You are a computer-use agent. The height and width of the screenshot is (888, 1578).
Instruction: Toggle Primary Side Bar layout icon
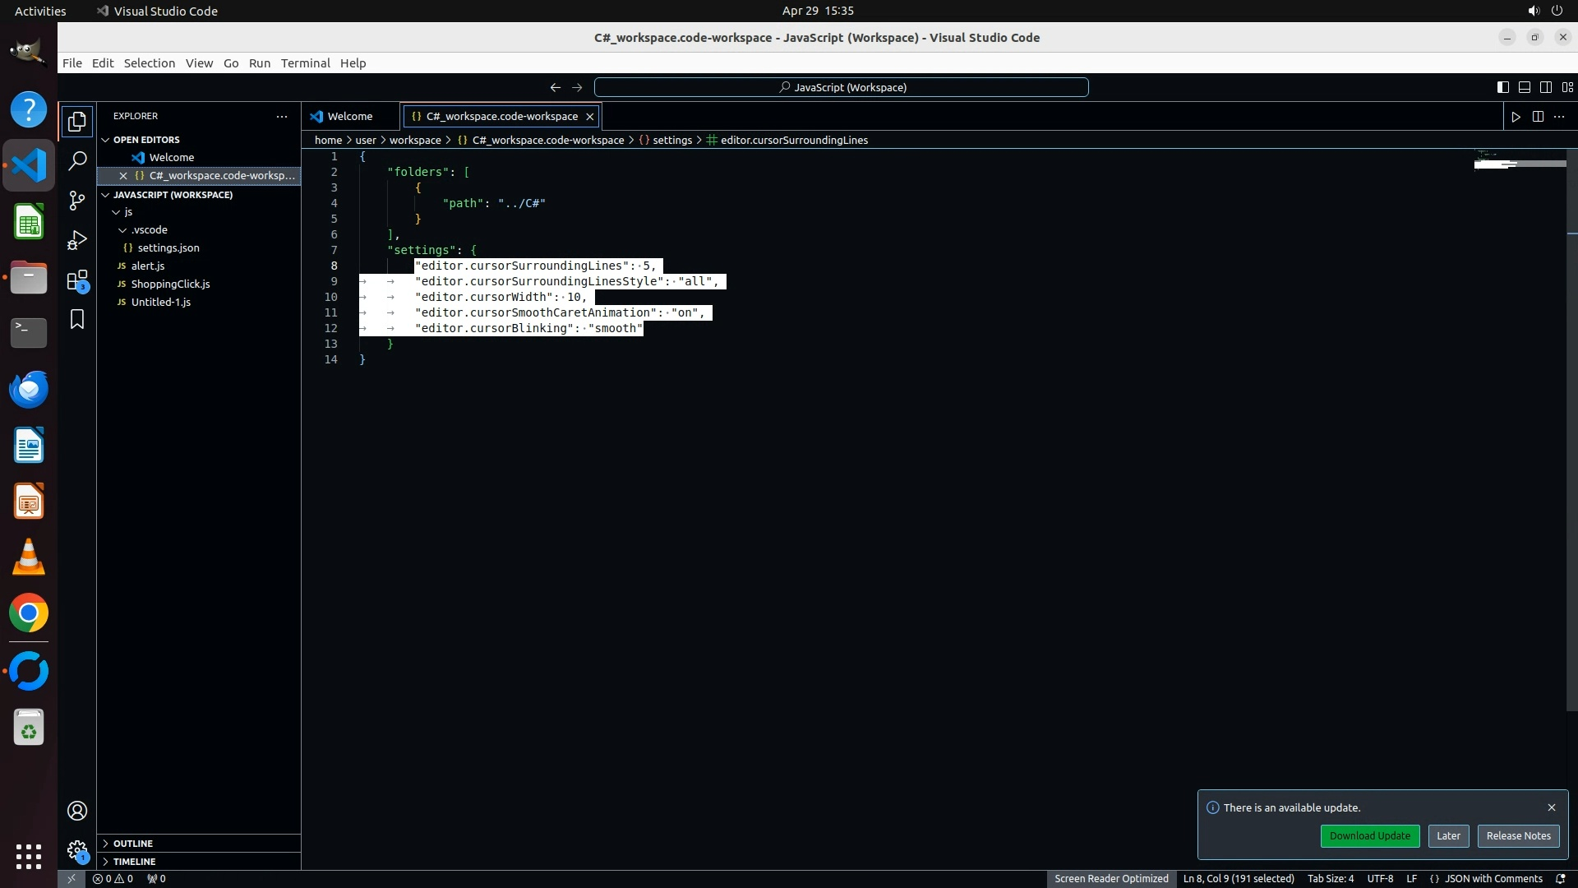point(1502,87)
